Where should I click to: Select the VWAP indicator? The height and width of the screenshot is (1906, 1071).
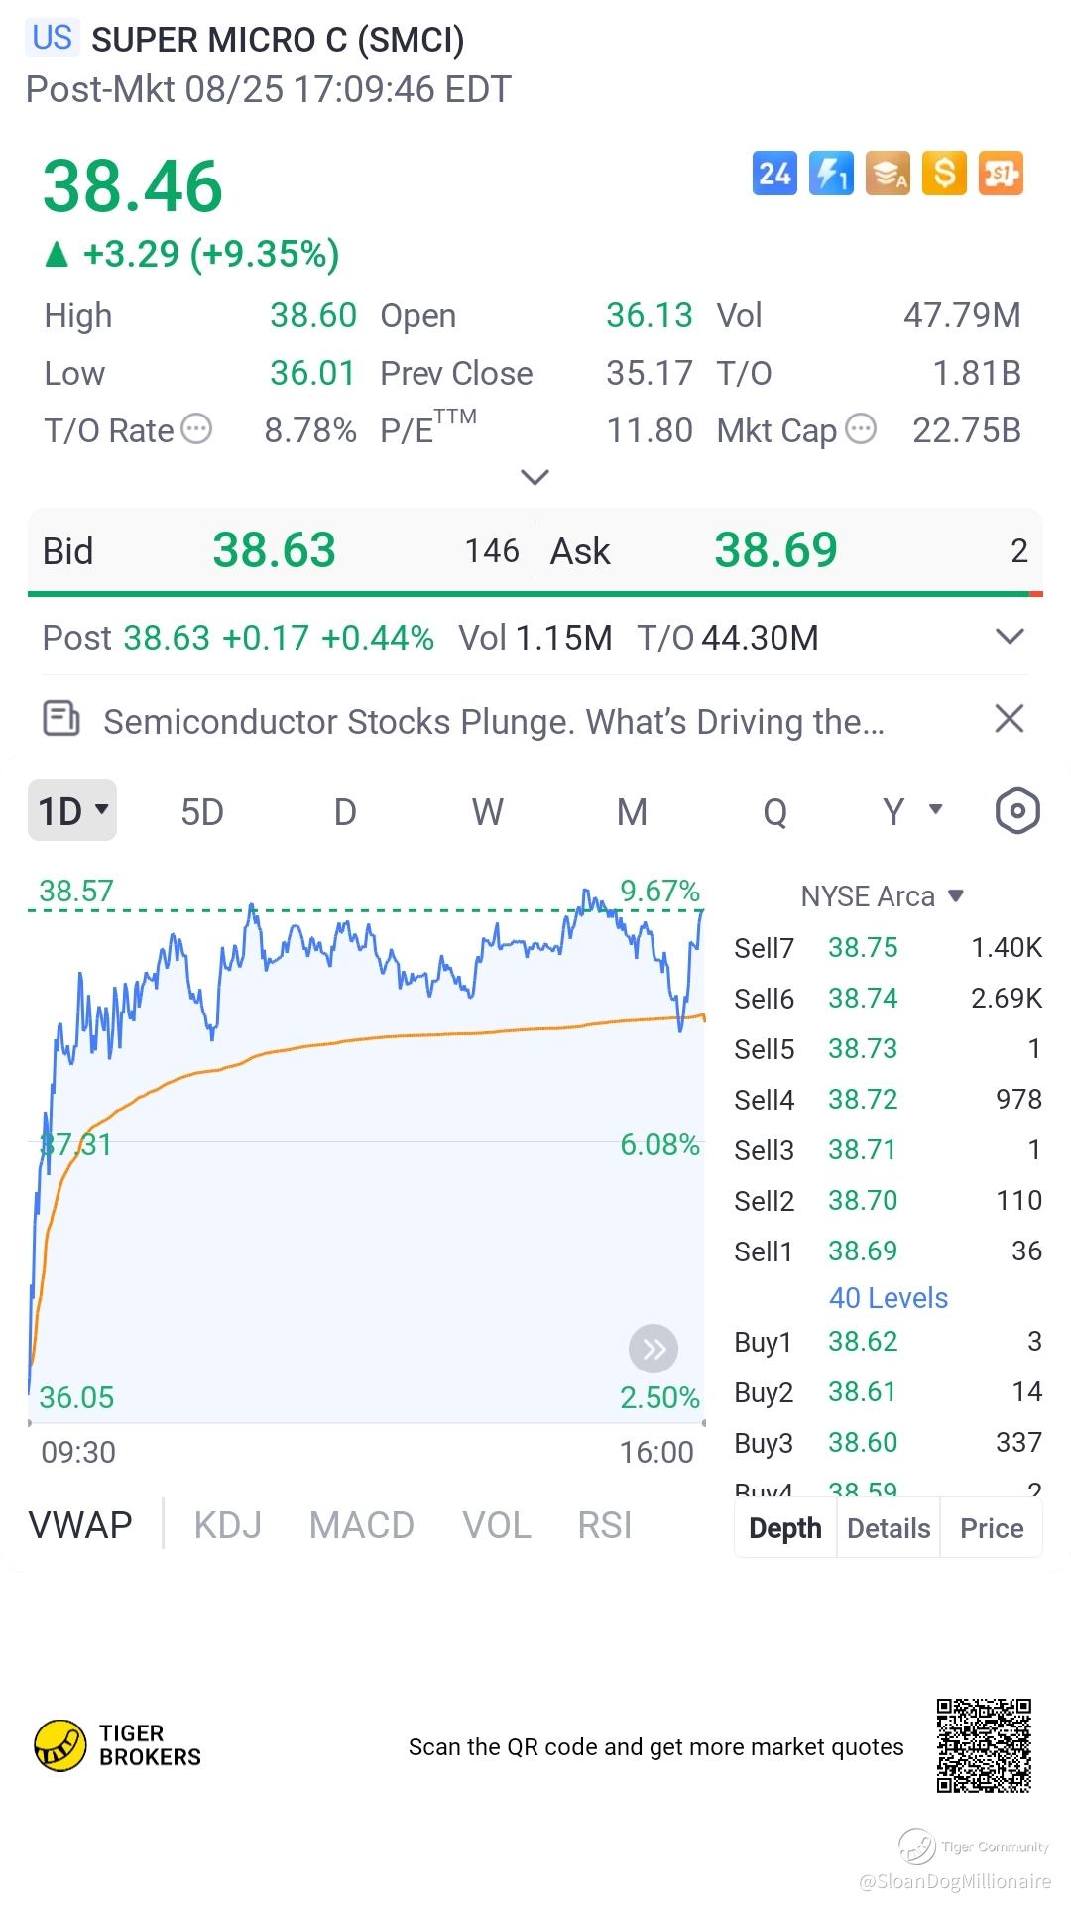point(80,1525)
